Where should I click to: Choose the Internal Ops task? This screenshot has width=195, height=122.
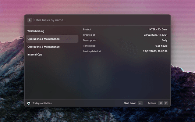(35, 55)
